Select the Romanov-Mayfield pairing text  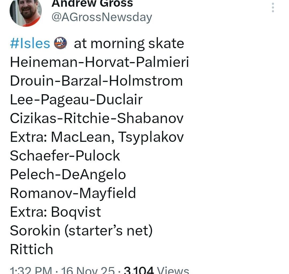click(x=73, y=193)
